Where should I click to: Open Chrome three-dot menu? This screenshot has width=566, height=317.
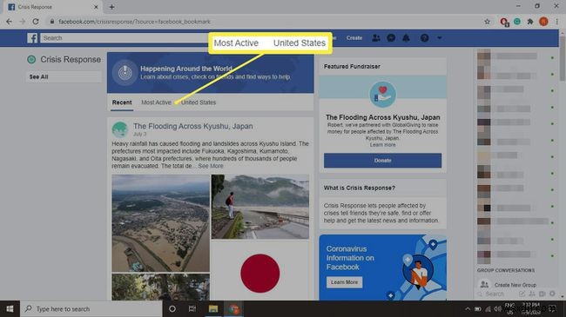pyautogui.click(x=556, y=22)
